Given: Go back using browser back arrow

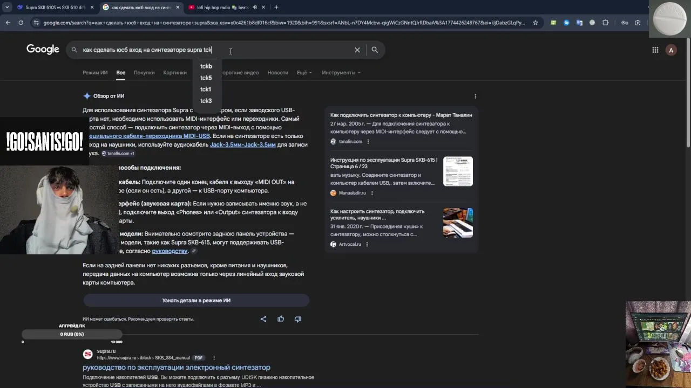Looking at the screenshot, I should click(x=8, y=23).
